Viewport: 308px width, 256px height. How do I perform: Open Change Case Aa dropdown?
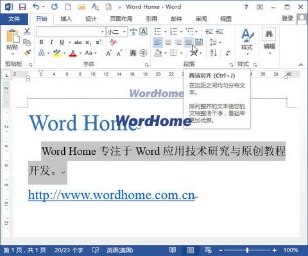click(x=90, y=53)
